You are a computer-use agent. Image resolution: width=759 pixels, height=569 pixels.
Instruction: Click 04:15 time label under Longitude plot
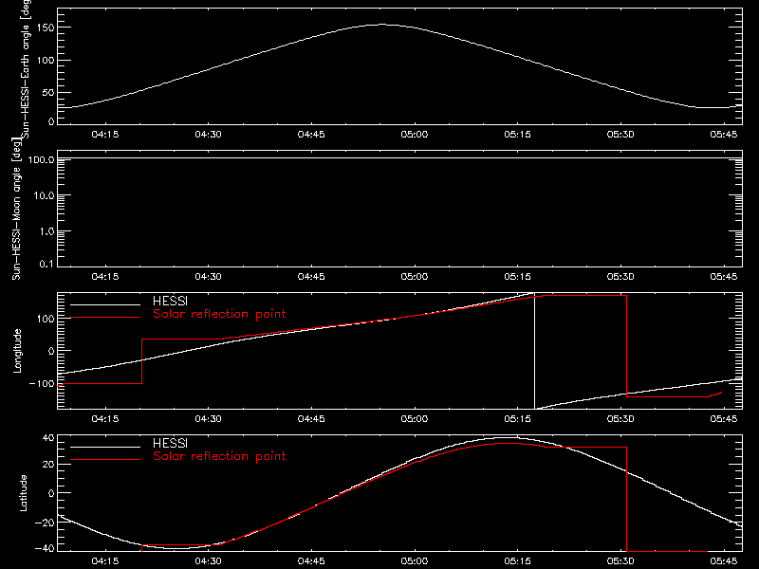tap(105, 419)
